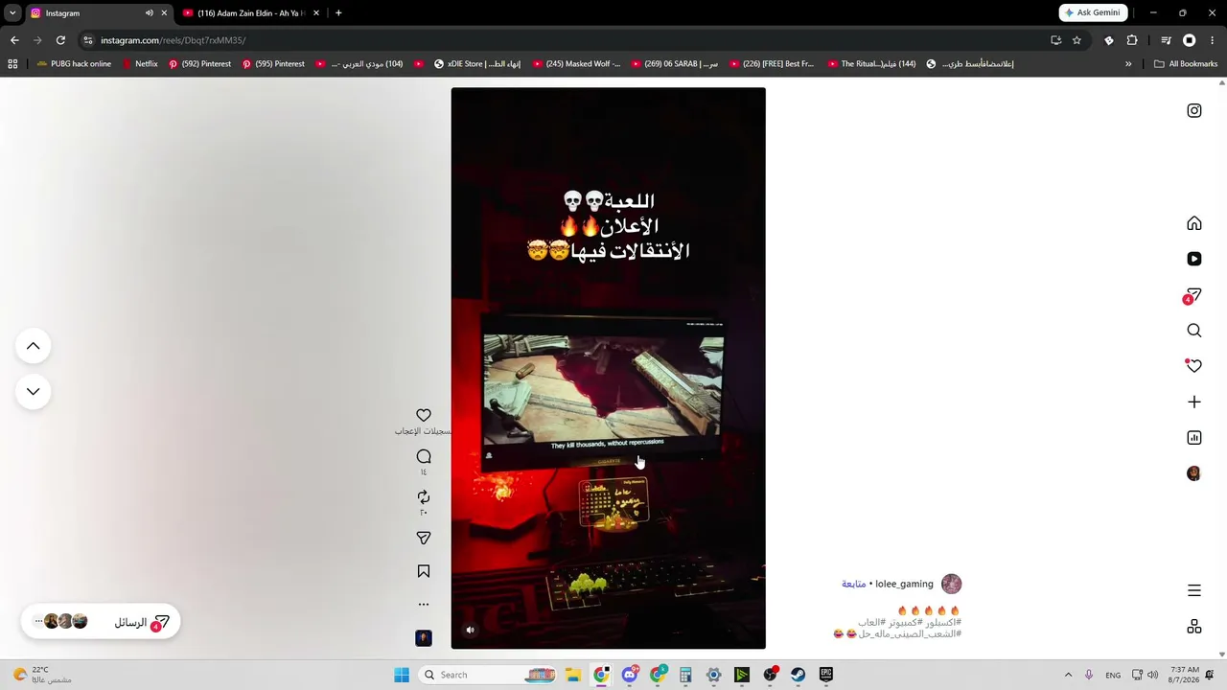Viewport: 1227px width, 690px height.
Task: View site information for instagram.com
Action: [88, 40]
